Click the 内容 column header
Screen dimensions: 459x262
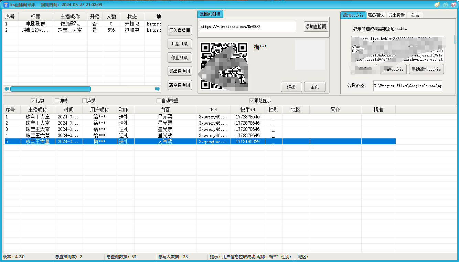click(x=165, y=109)
